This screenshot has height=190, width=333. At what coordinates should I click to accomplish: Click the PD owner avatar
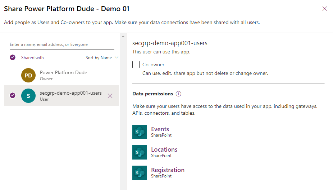point(28,75)
